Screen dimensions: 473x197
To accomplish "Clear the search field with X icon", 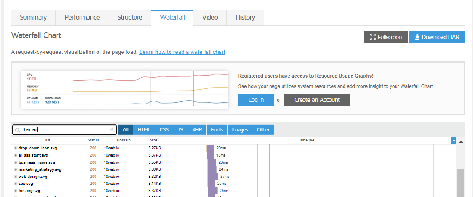I will tap(112, 129).
